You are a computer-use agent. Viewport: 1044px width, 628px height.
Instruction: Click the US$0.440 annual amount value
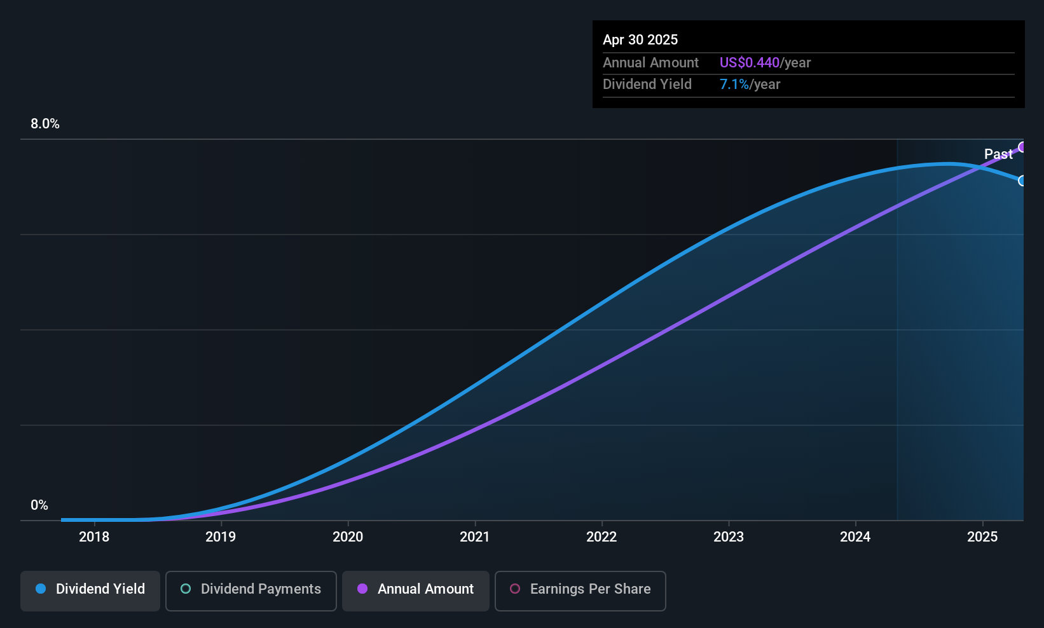pyautogui.click(x=750, y=63)
